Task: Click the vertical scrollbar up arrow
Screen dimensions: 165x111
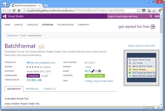Action: point(161,15)
